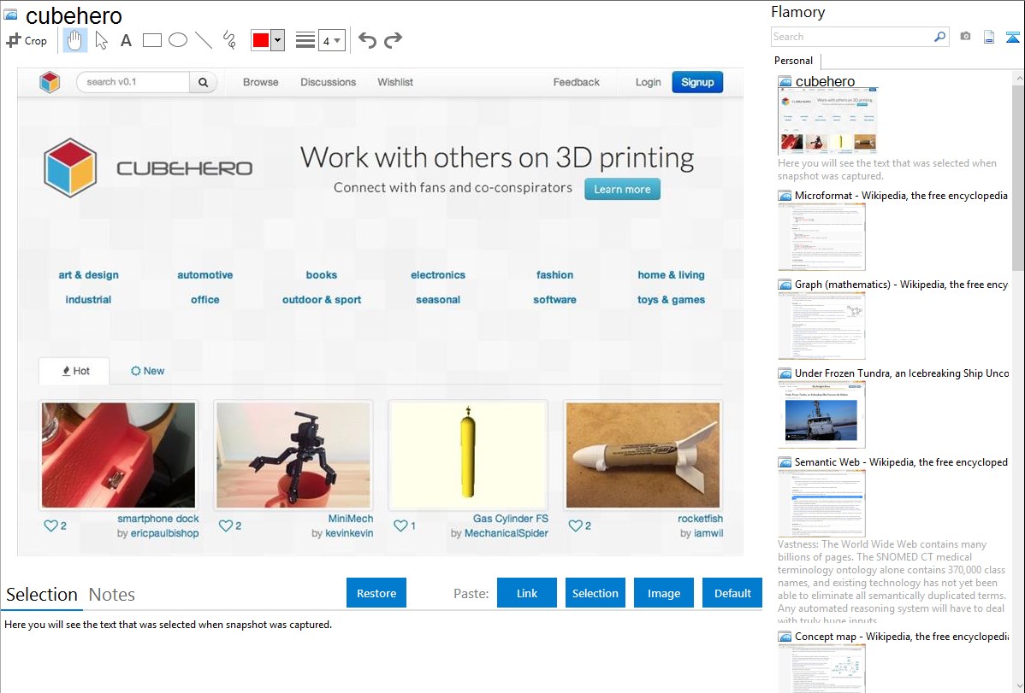Click the camera capture snapshot icon
1025x693 pixels.
pos(965,37)
